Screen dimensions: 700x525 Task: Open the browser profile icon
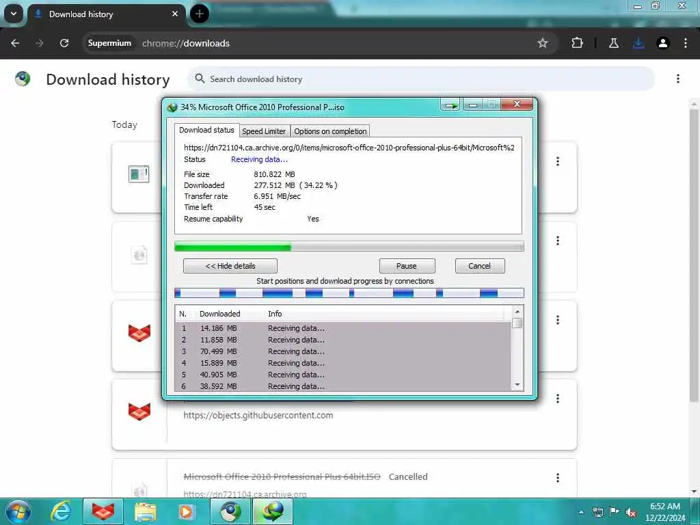663,43
